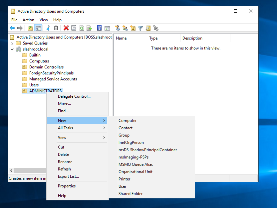
Task: Click the Cut scissors toolbar icon
Action: [48, 28]
